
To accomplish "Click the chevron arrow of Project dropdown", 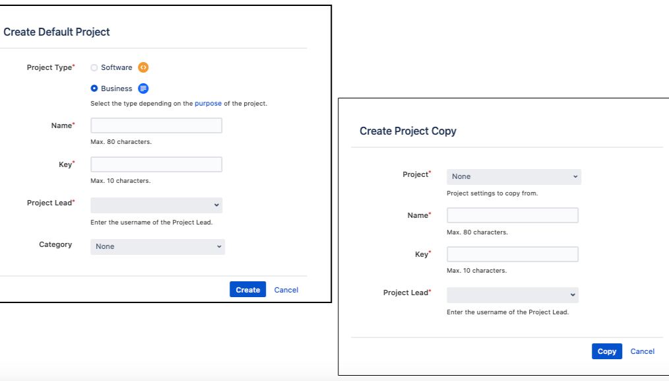I will click(575, 176).
